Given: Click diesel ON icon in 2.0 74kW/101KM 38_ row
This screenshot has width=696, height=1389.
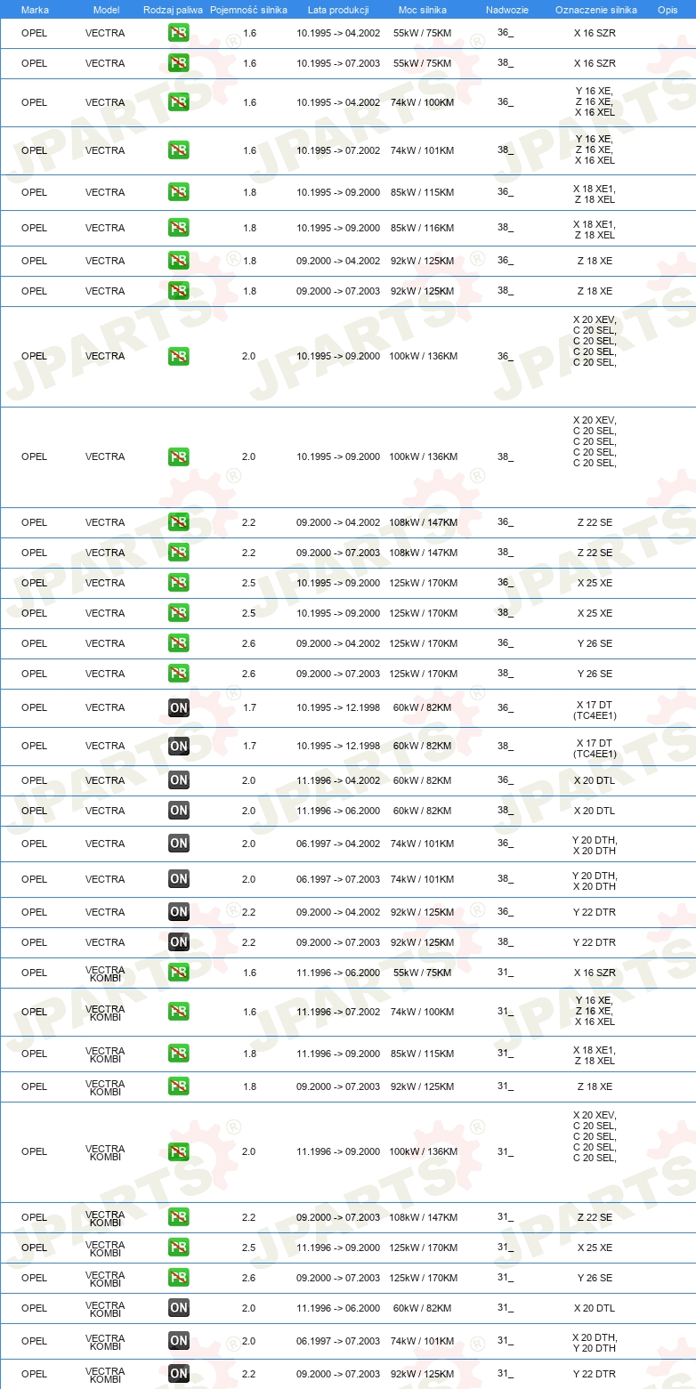Looking at the screenshot, I should point(178,879).
